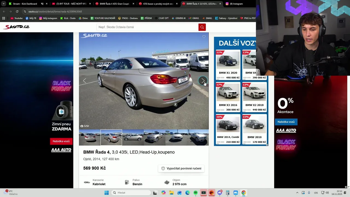
Task: Open the BMW X2 2018 ad card
Action: click(x=254, y=97)
